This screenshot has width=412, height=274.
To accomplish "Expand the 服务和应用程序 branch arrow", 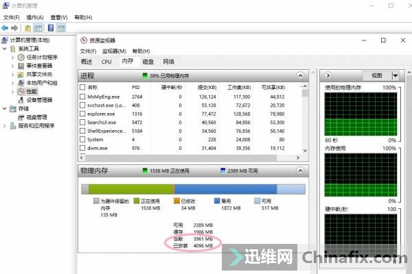I will (5, 126).
